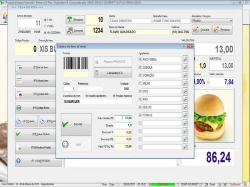Image resolution: width=250 pixels, height=187 pixels.
Task: Click the Valor Unitário R$ field
Action: (x=123, y=118)
